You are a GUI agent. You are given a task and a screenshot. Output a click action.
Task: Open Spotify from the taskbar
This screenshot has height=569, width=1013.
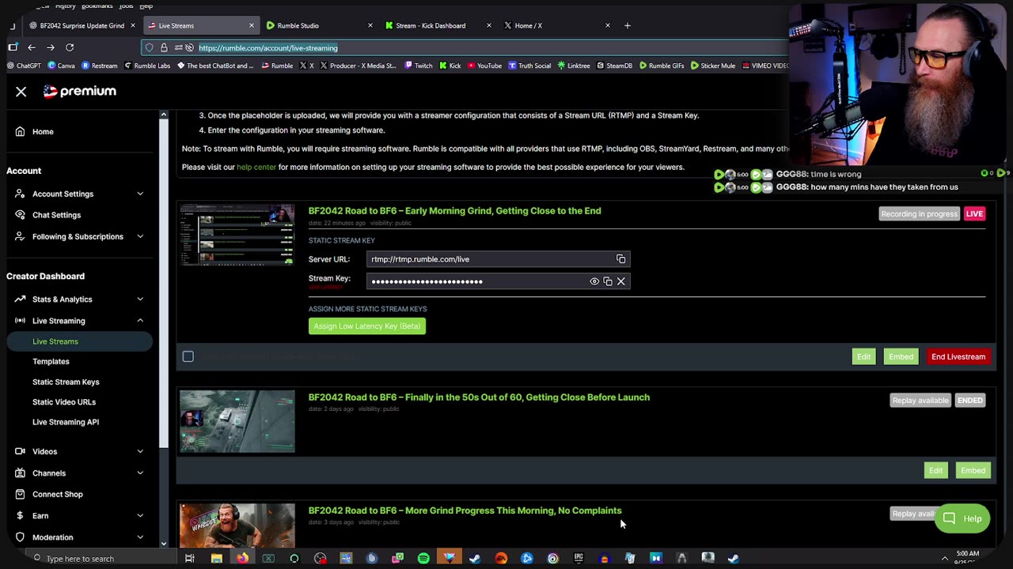pyautogui.click(x=423, y=559)
